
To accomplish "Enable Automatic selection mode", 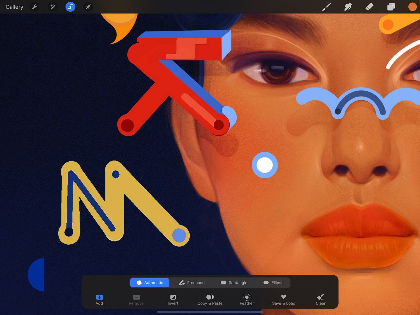I will [x=150, y=282].
